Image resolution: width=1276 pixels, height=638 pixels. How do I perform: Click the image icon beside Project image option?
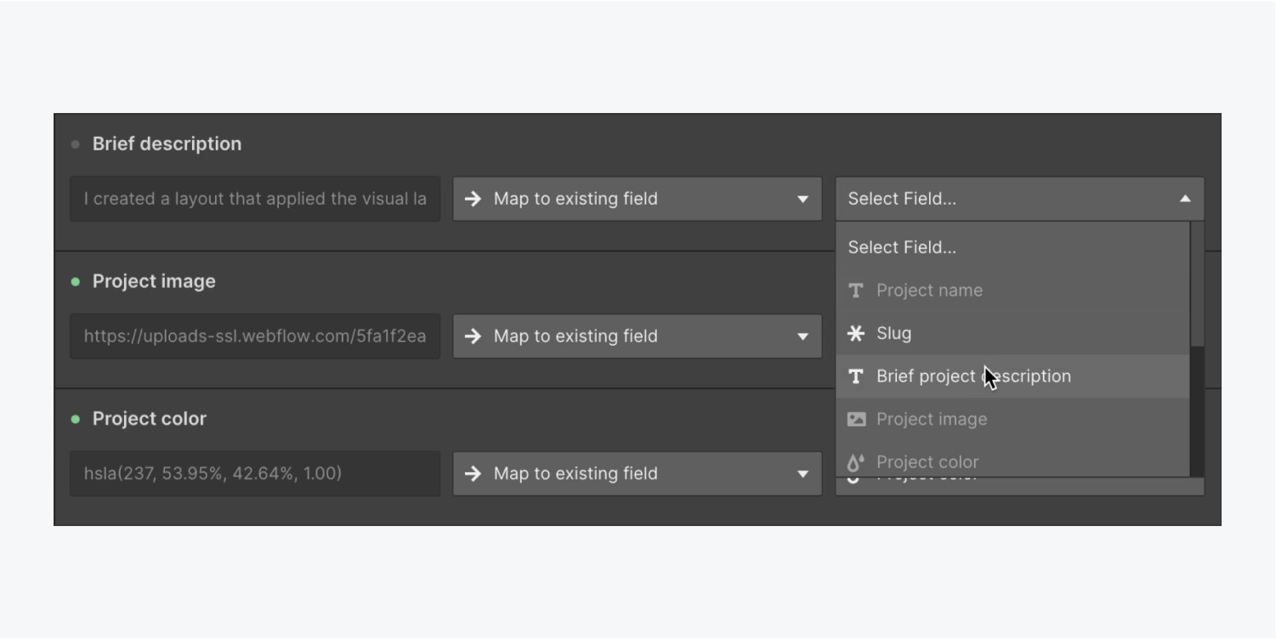(x=856, y=420)
